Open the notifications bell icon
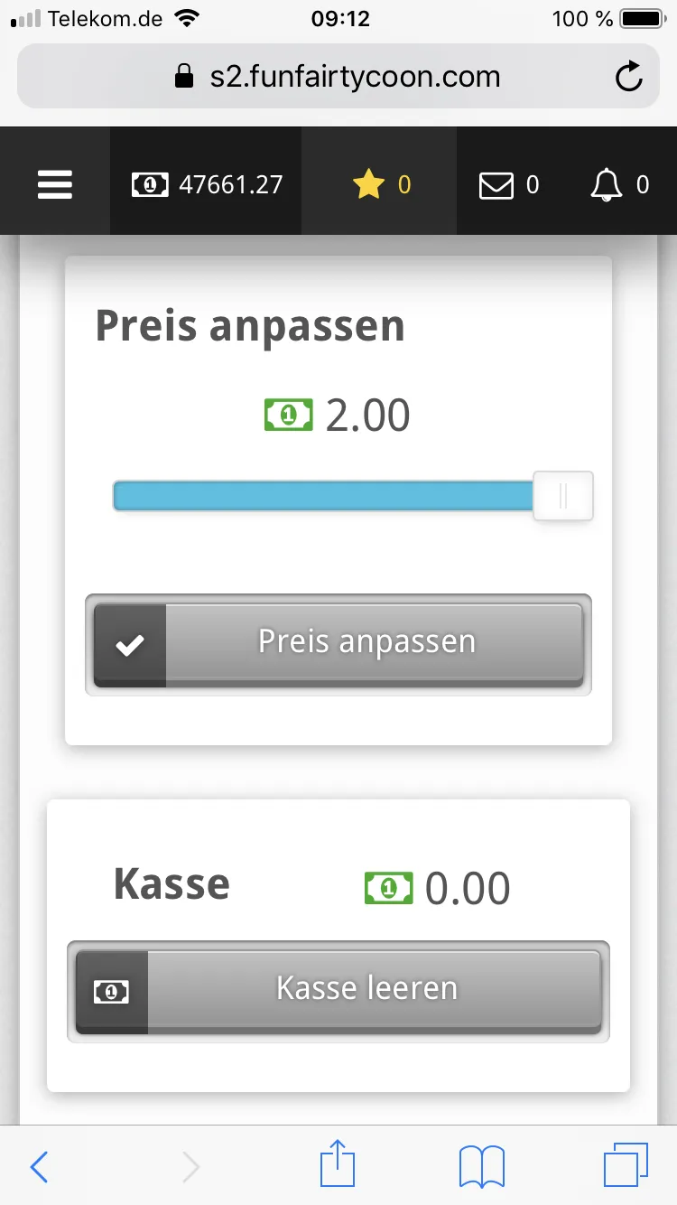Screen dimensions: 677x1205 pos(606,185)
